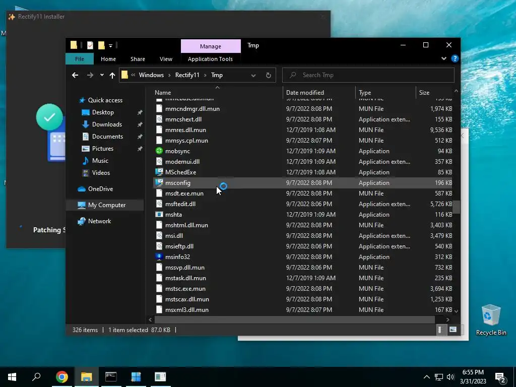
Task: Open the mobsync application icon
Action: pos(159,151)
